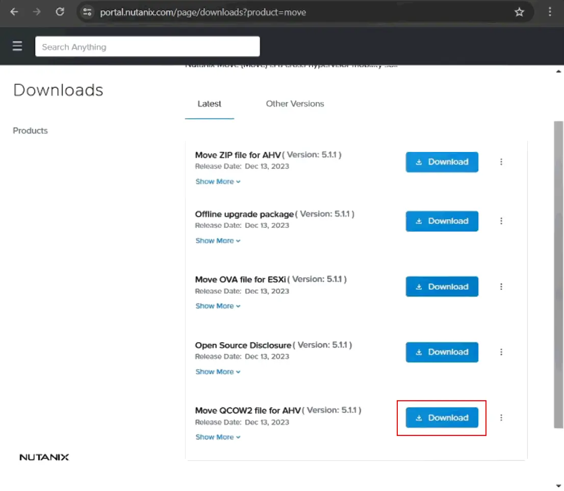Click the Downloads page heading
Viewport: 564px width, 491px height.
(x=58, y=90)
